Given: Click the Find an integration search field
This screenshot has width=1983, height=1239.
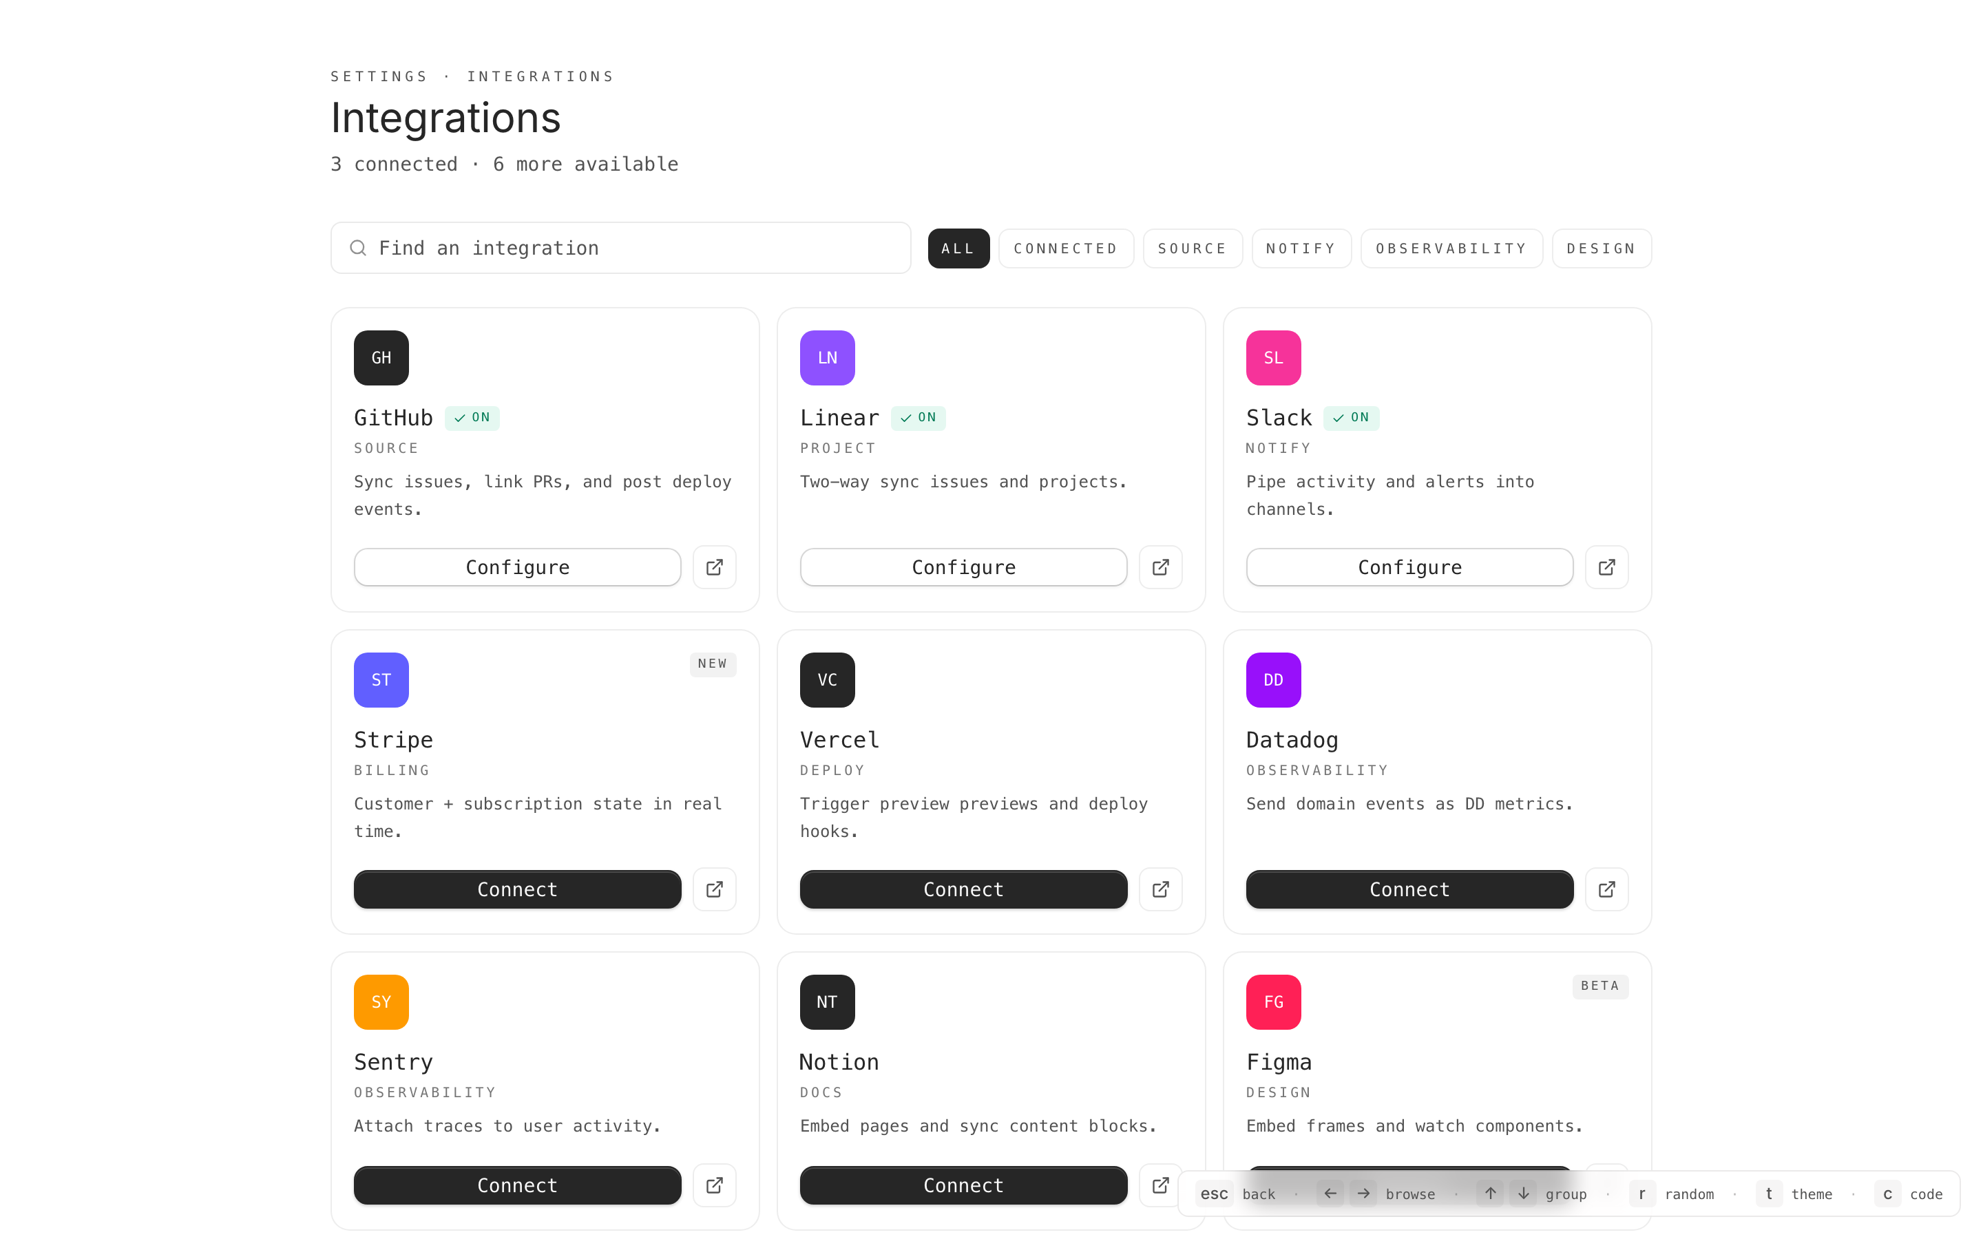Looking at the screenshot, I should tap(620, 248).
